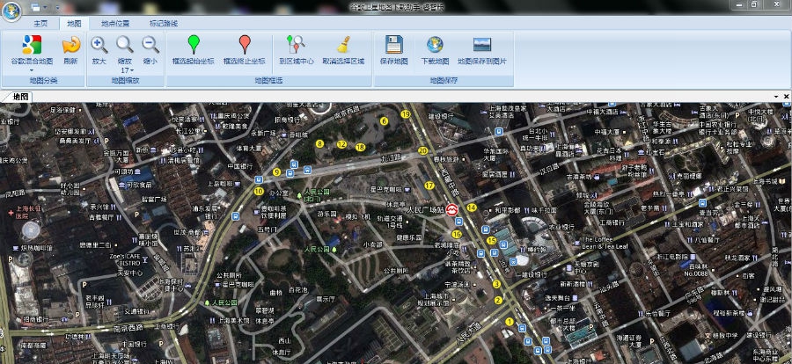Image resolution: width=792 pixels, height=364 pixels.
Task: Click yellow map marker number 16
Action: point(457,234)
